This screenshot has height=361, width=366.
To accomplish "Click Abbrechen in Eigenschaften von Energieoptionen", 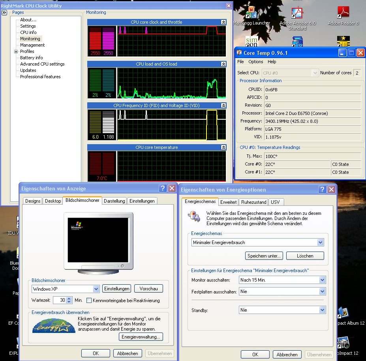I will click(287, 355).
